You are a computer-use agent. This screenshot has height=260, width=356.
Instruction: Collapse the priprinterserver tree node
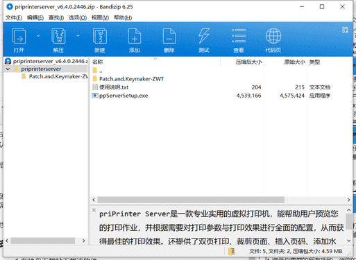coord(8,69)
